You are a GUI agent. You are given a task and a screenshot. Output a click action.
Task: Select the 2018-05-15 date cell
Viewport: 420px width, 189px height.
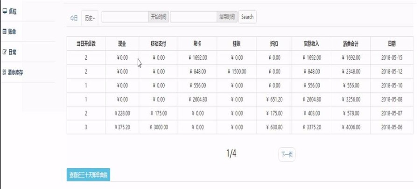392,57
